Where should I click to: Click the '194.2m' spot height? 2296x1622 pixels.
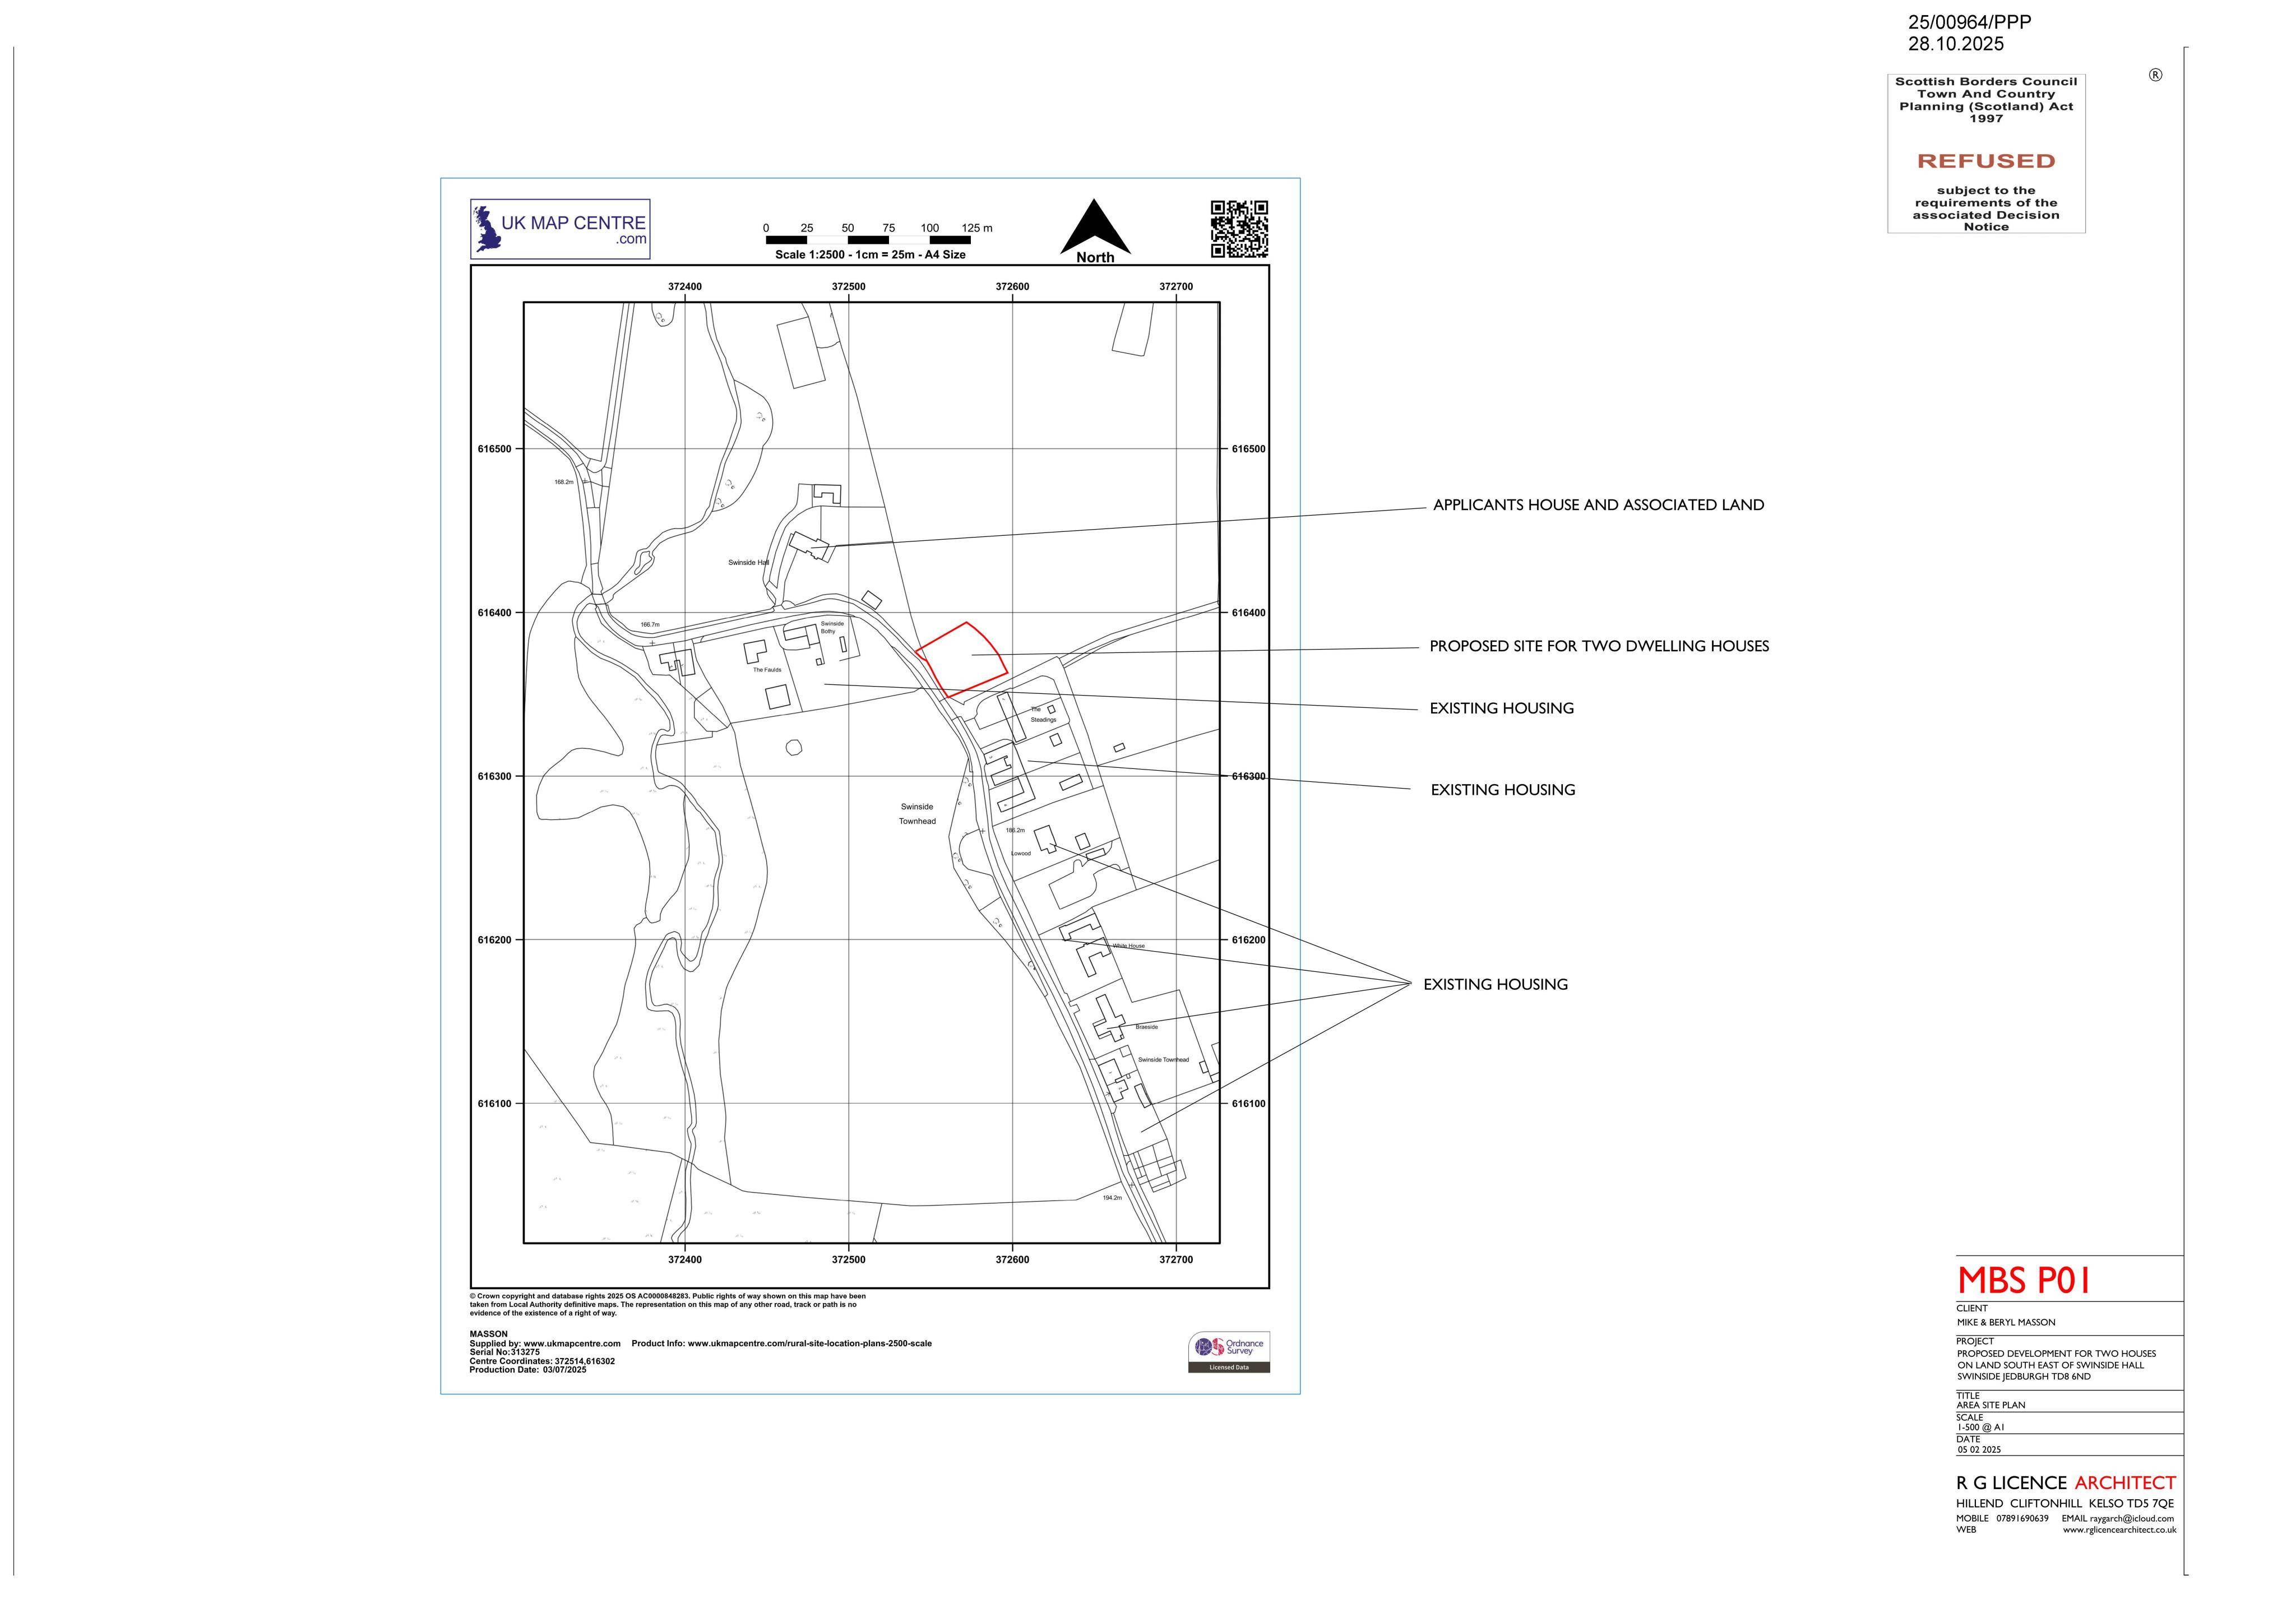click(x=1112, y=1197)
